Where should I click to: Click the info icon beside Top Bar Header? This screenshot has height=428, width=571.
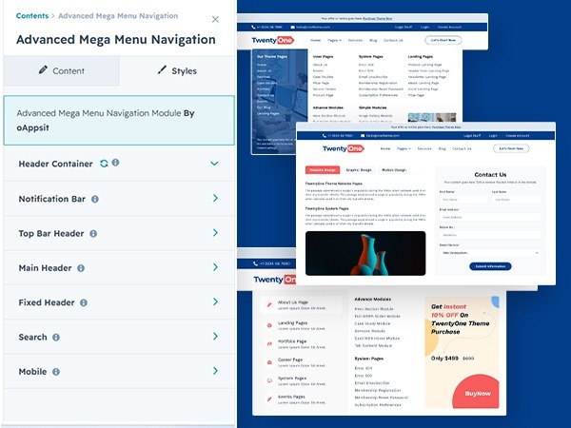(93, 234)
